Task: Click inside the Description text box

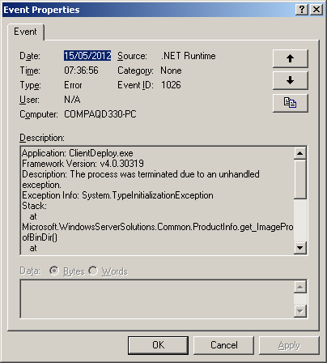Action: point(158,200)
